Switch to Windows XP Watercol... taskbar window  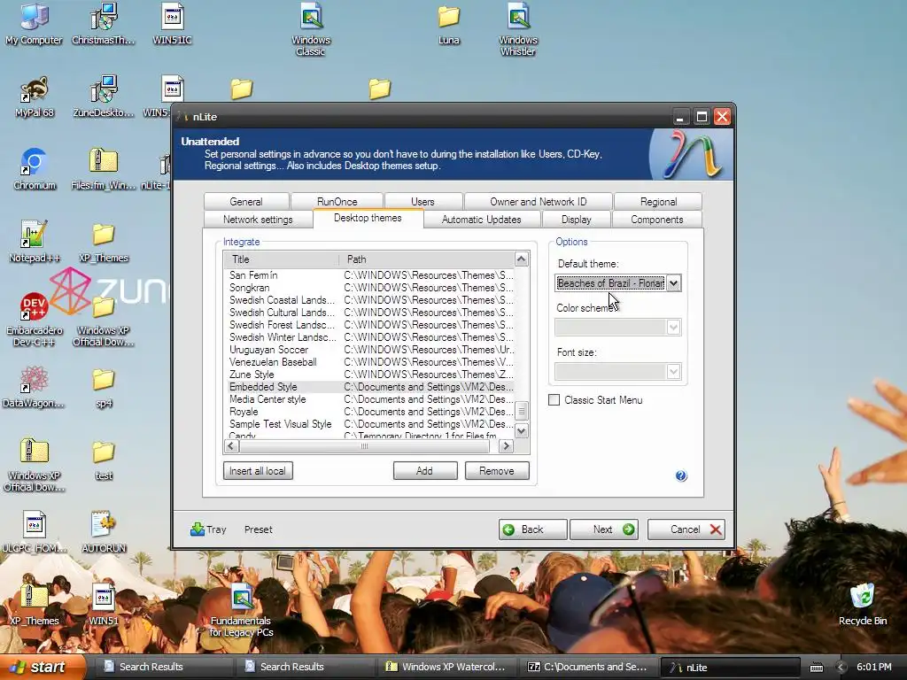(446, 667)
